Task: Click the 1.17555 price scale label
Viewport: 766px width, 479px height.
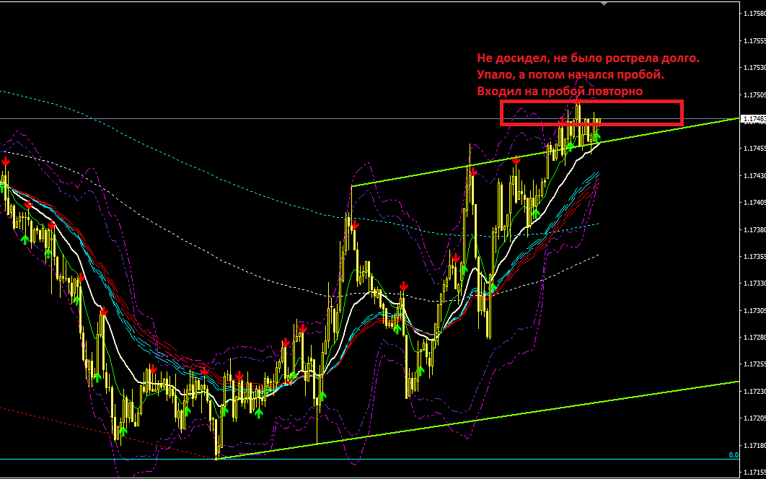Action: (x=754, y=40)
